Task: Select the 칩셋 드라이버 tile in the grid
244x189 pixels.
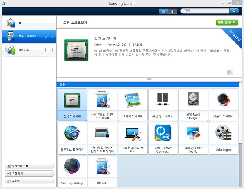Action: 72,105
